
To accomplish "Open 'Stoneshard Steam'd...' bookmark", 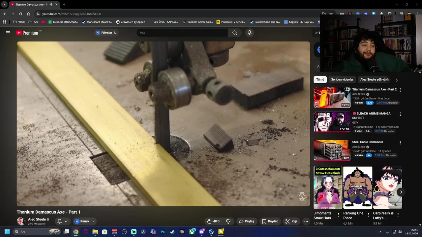I will pos(97,22).
